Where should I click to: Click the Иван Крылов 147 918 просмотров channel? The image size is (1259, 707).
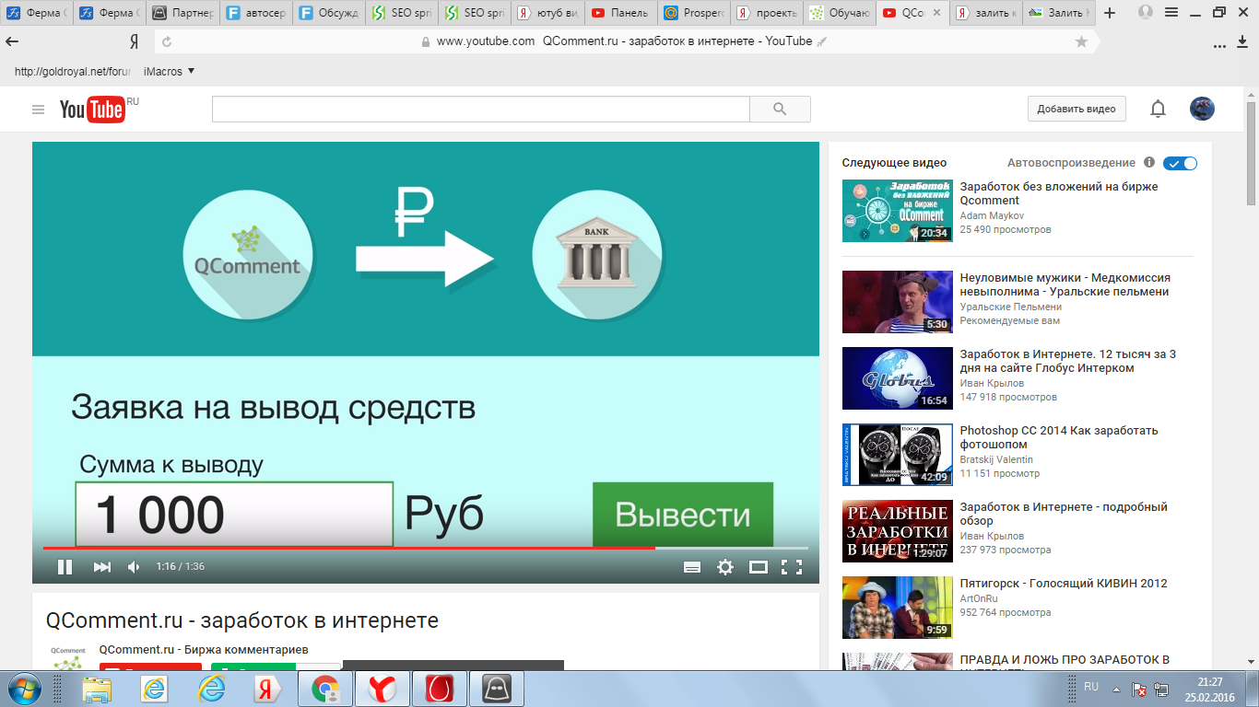click(x=992, y=383)
